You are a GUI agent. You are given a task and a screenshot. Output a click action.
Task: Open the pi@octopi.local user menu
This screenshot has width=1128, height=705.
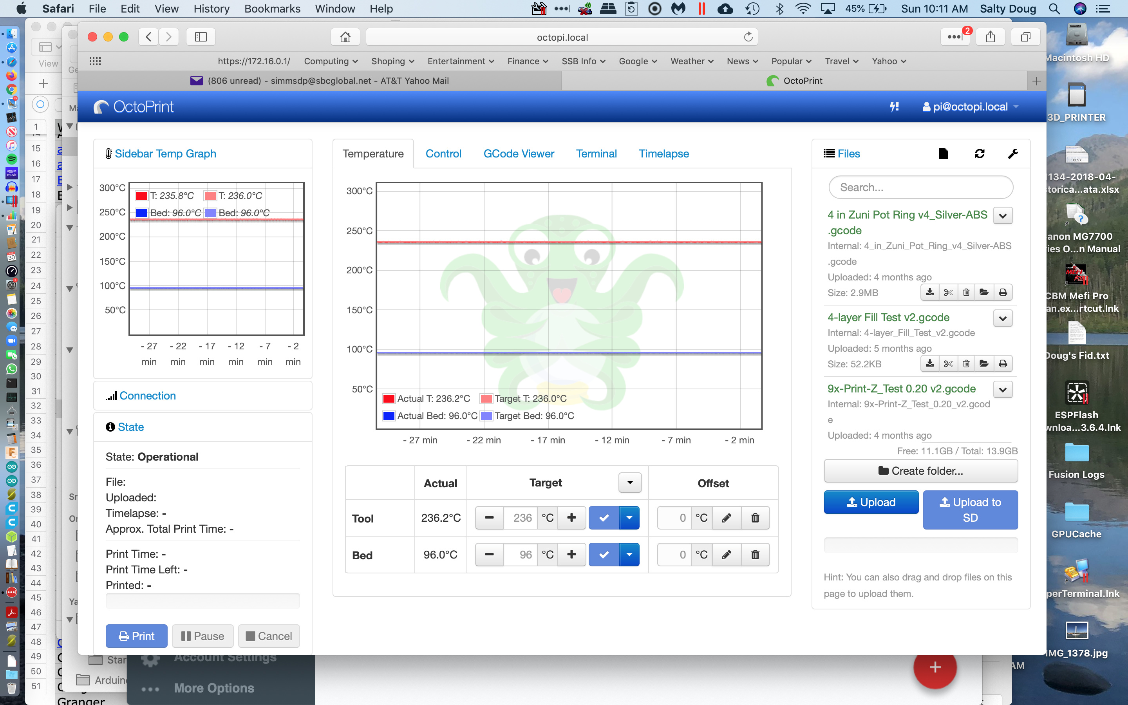click(x=969, y=107)
